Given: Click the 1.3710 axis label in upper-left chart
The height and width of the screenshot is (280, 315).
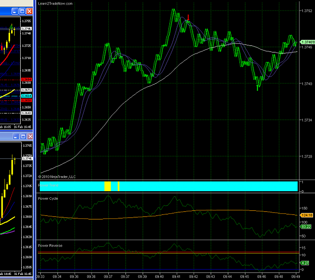Looking at the screenshot, I should point(27,58).
